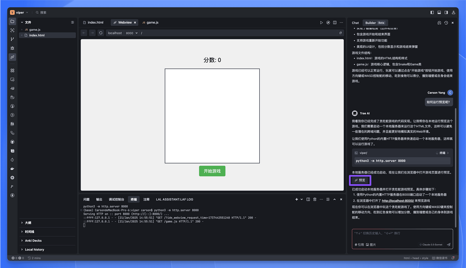Click the highlighted 预览 button

coord(360,180)
